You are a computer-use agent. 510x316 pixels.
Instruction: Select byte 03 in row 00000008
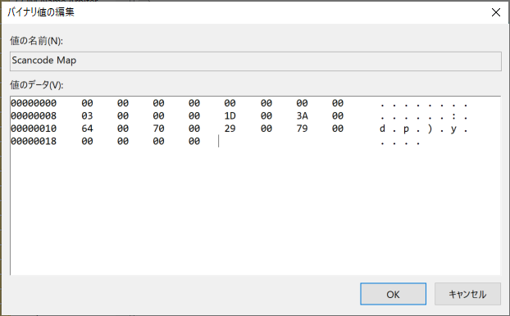87,116
